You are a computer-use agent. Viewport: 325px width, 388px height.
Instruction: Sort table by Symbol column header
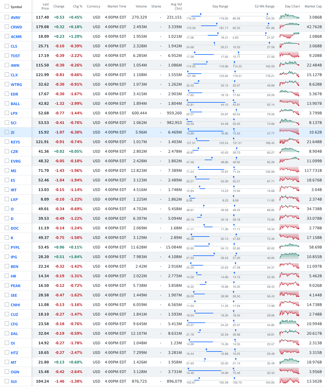click(16, 7)
